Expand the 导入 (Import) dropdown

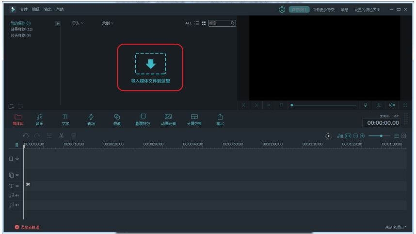[78, 23]
